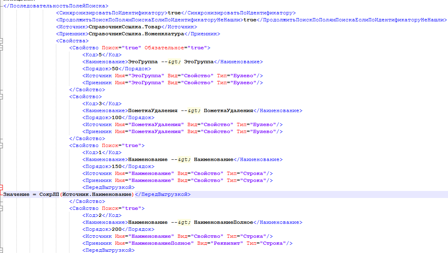Click Приемник line with Имя="ПометкаУдаления"
This screenshot has width=448, height=253.
[x=182, y=132]
